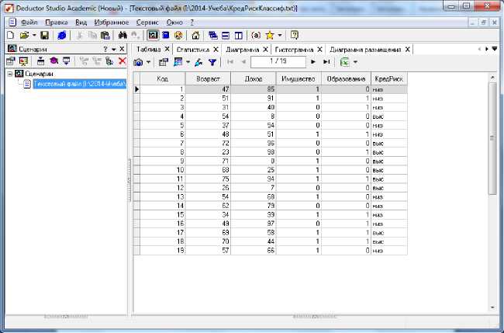The height and width of the screenshot is (333, 504).
Task: Click the red X delete icon in Scenarios panel
Action: click(x=122, y=61)
